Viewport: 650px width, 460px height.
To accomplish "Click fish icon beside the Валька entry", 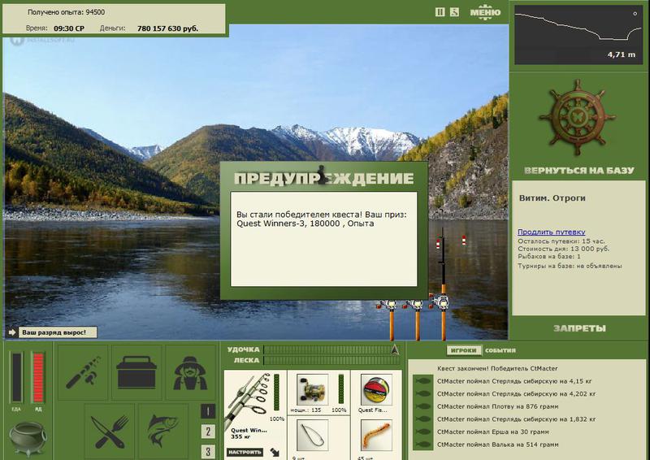I will (x=422, y=445).
